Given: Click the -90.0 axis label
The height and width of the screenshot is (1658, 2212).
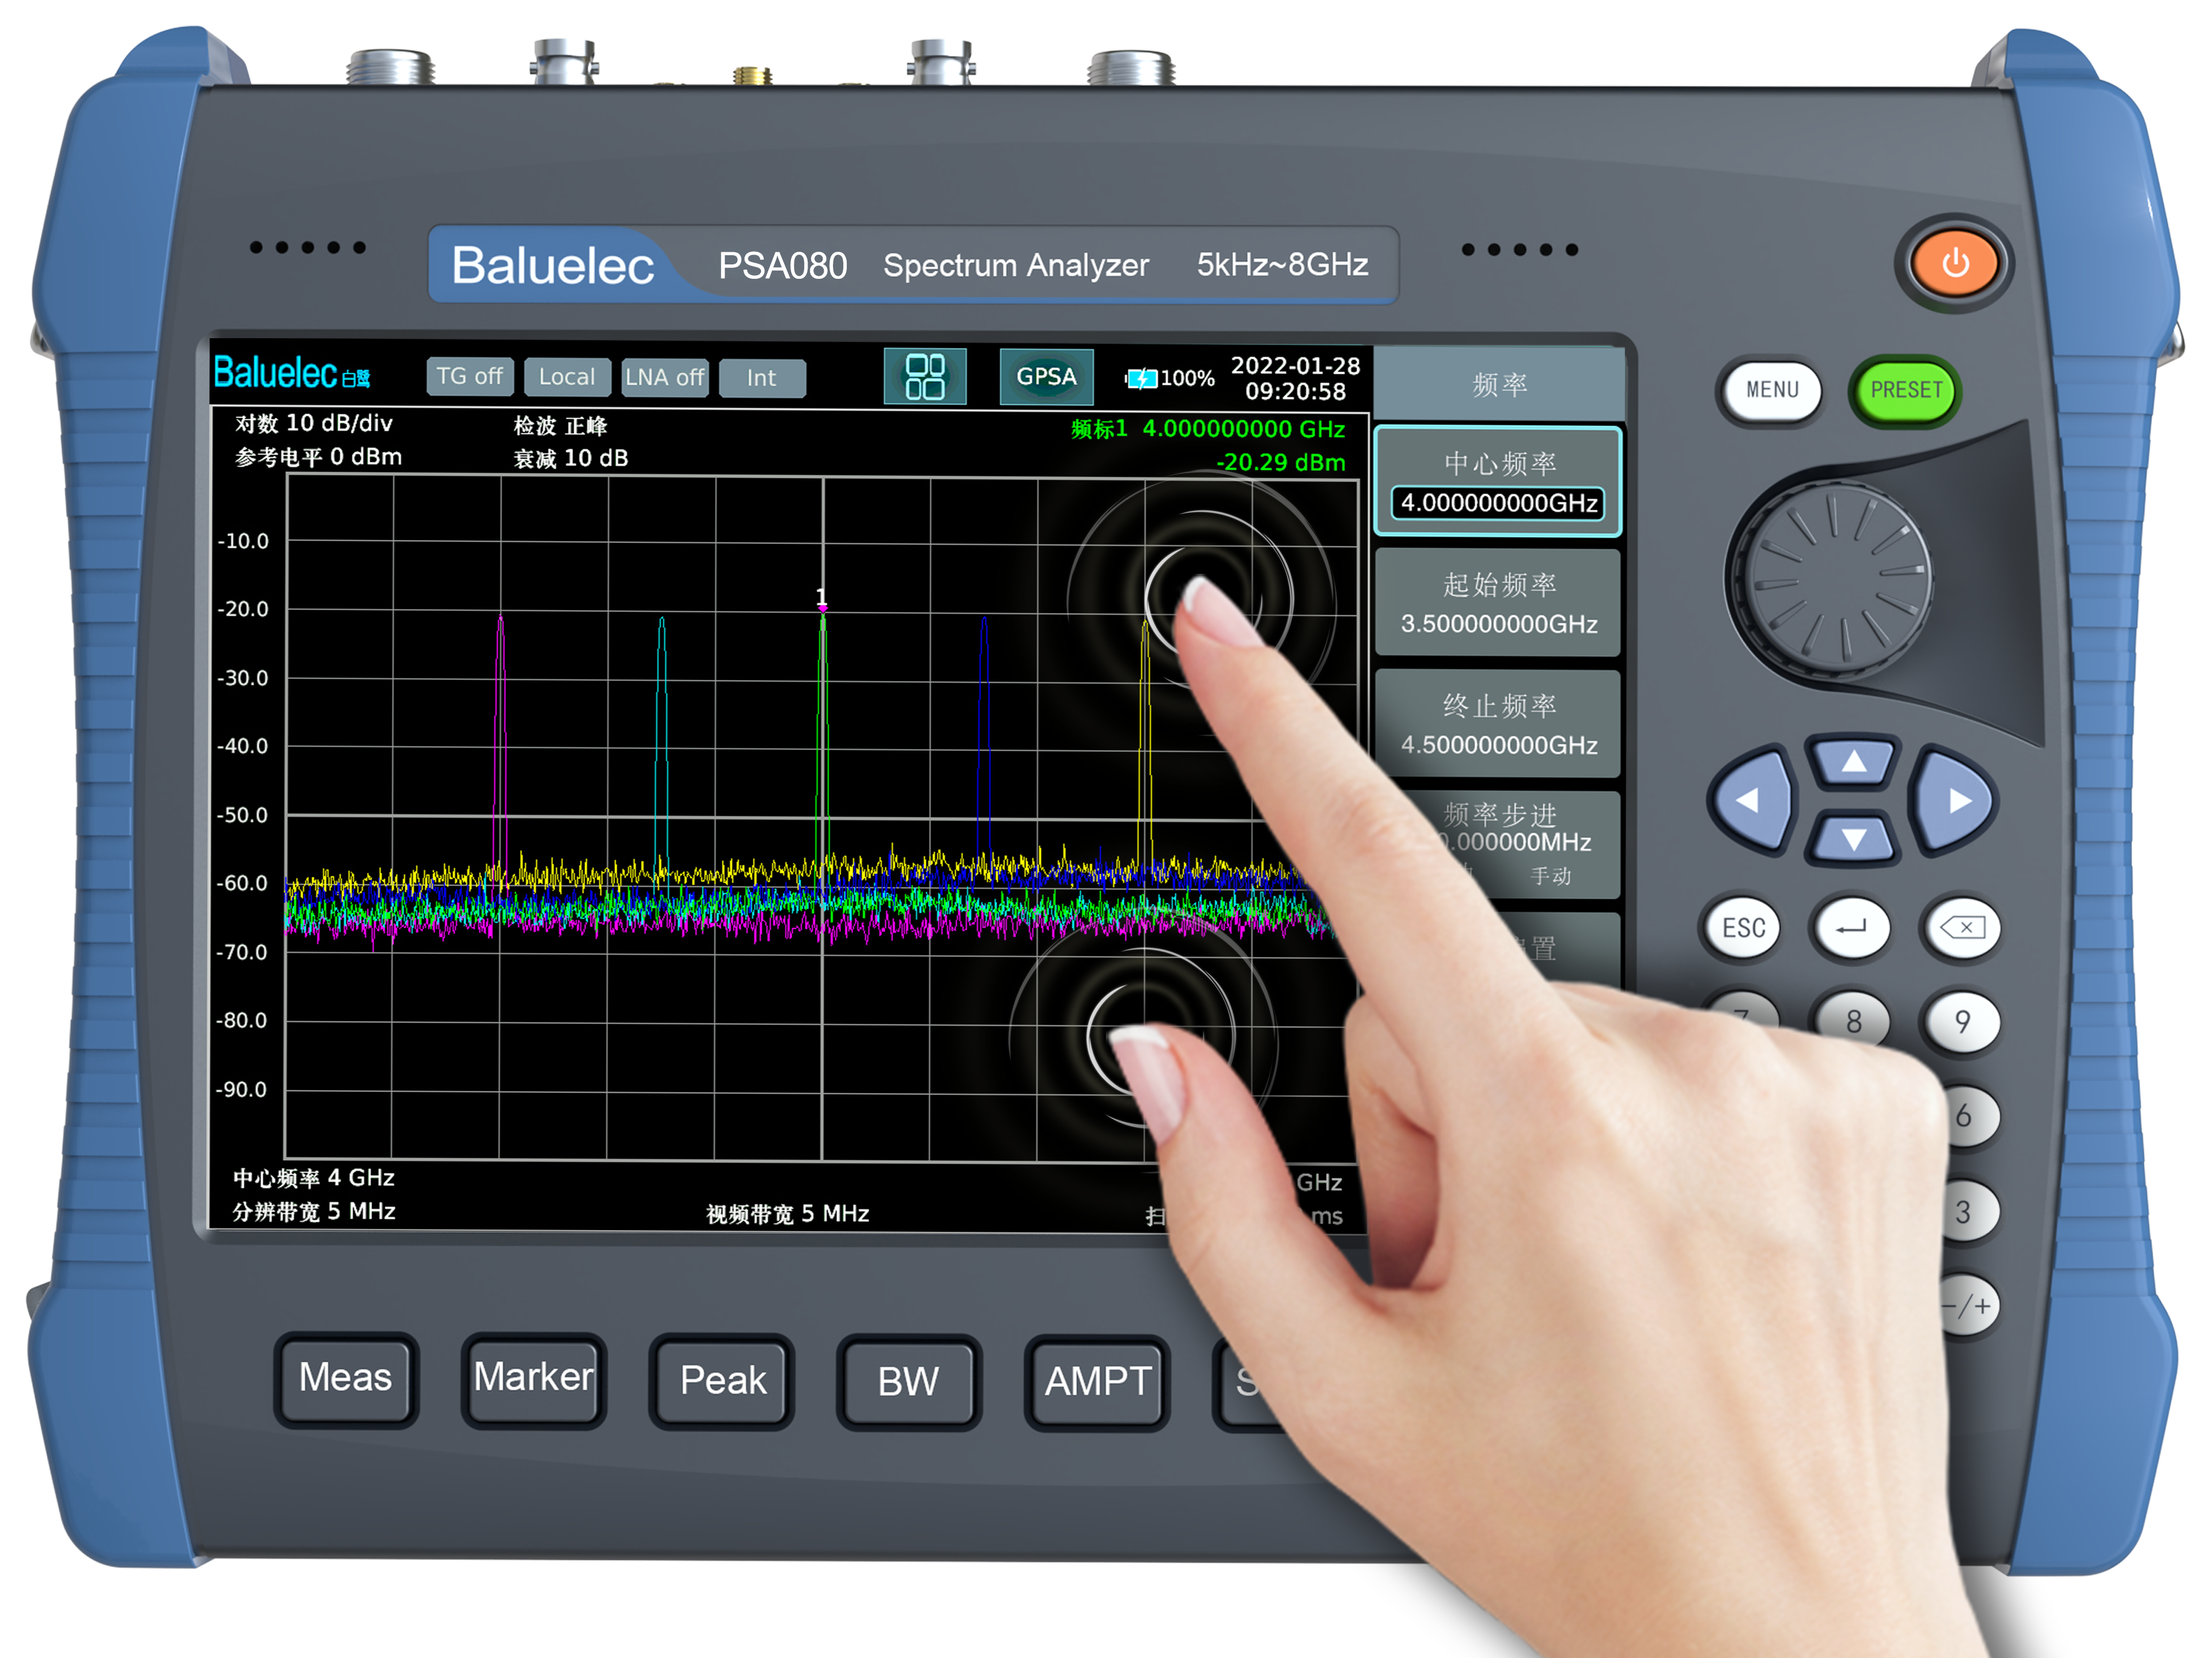Looking at the screenshot, I should click(242, 1089).
